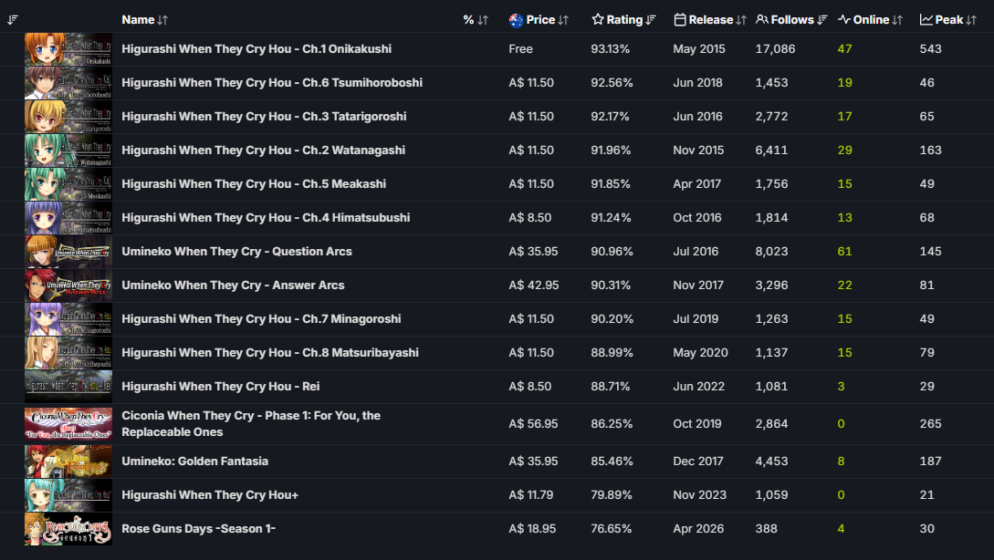Open Higurashi Ch.5 Meakashi link
Screen dimensions: 994x560
(254, 183)
